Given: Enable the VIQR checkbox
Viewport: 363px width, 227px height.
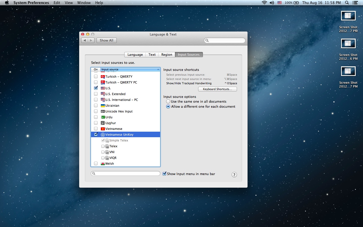Looking at the screenshot, I should [103, 158].
